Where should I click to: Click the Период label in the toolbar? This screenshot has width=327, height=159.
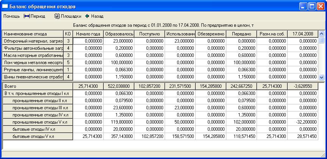pos(37,16)
